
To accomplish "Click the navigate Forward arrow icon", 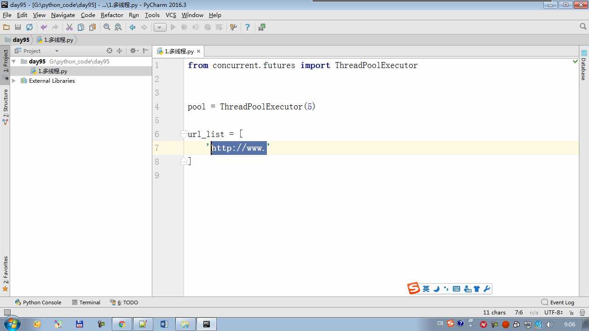I will (144, 28).
